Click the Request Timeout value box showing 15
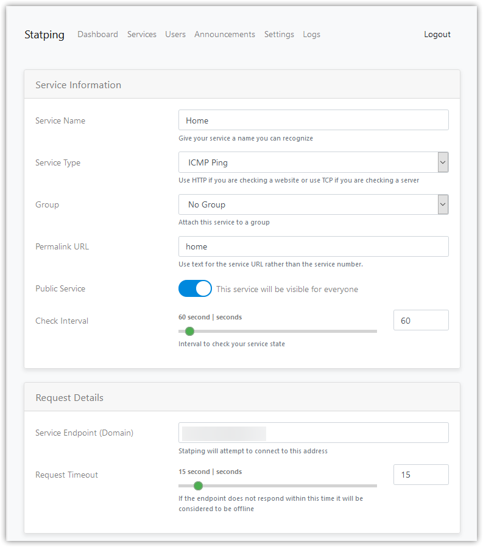Viewport: 483px width, 547px height. [x=421, y=474]
